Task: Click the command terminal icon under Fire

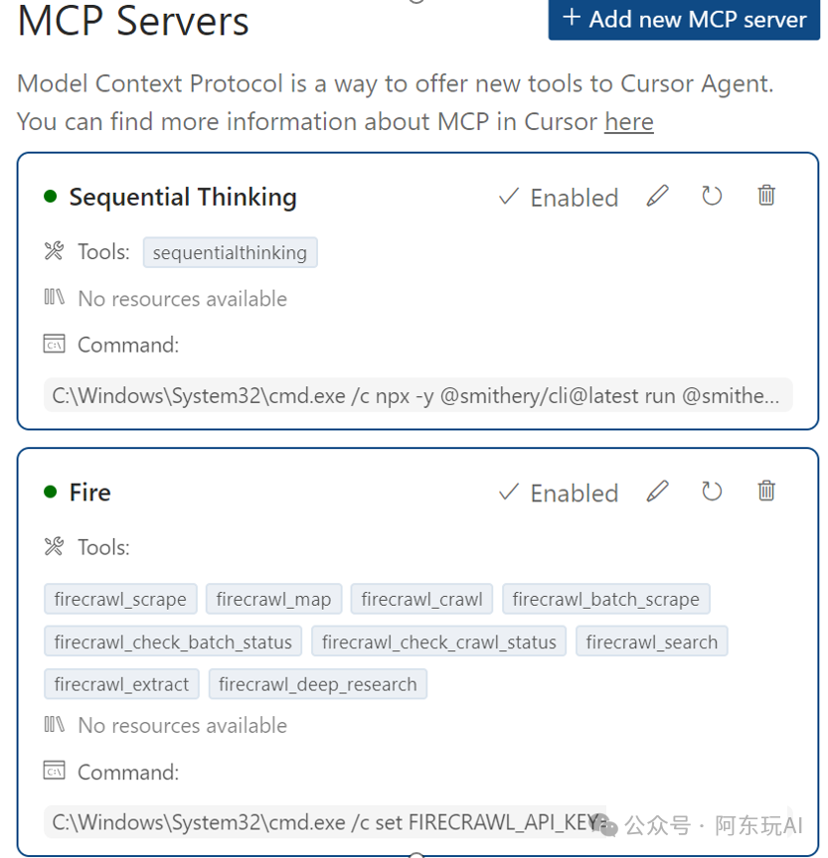Action: [53, 772]
